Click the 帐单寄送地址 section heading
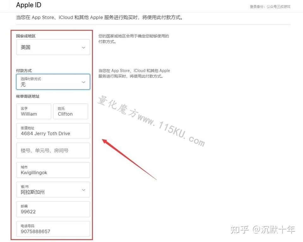This screenshot has height=242, width=303. click(x=28, y=96)
